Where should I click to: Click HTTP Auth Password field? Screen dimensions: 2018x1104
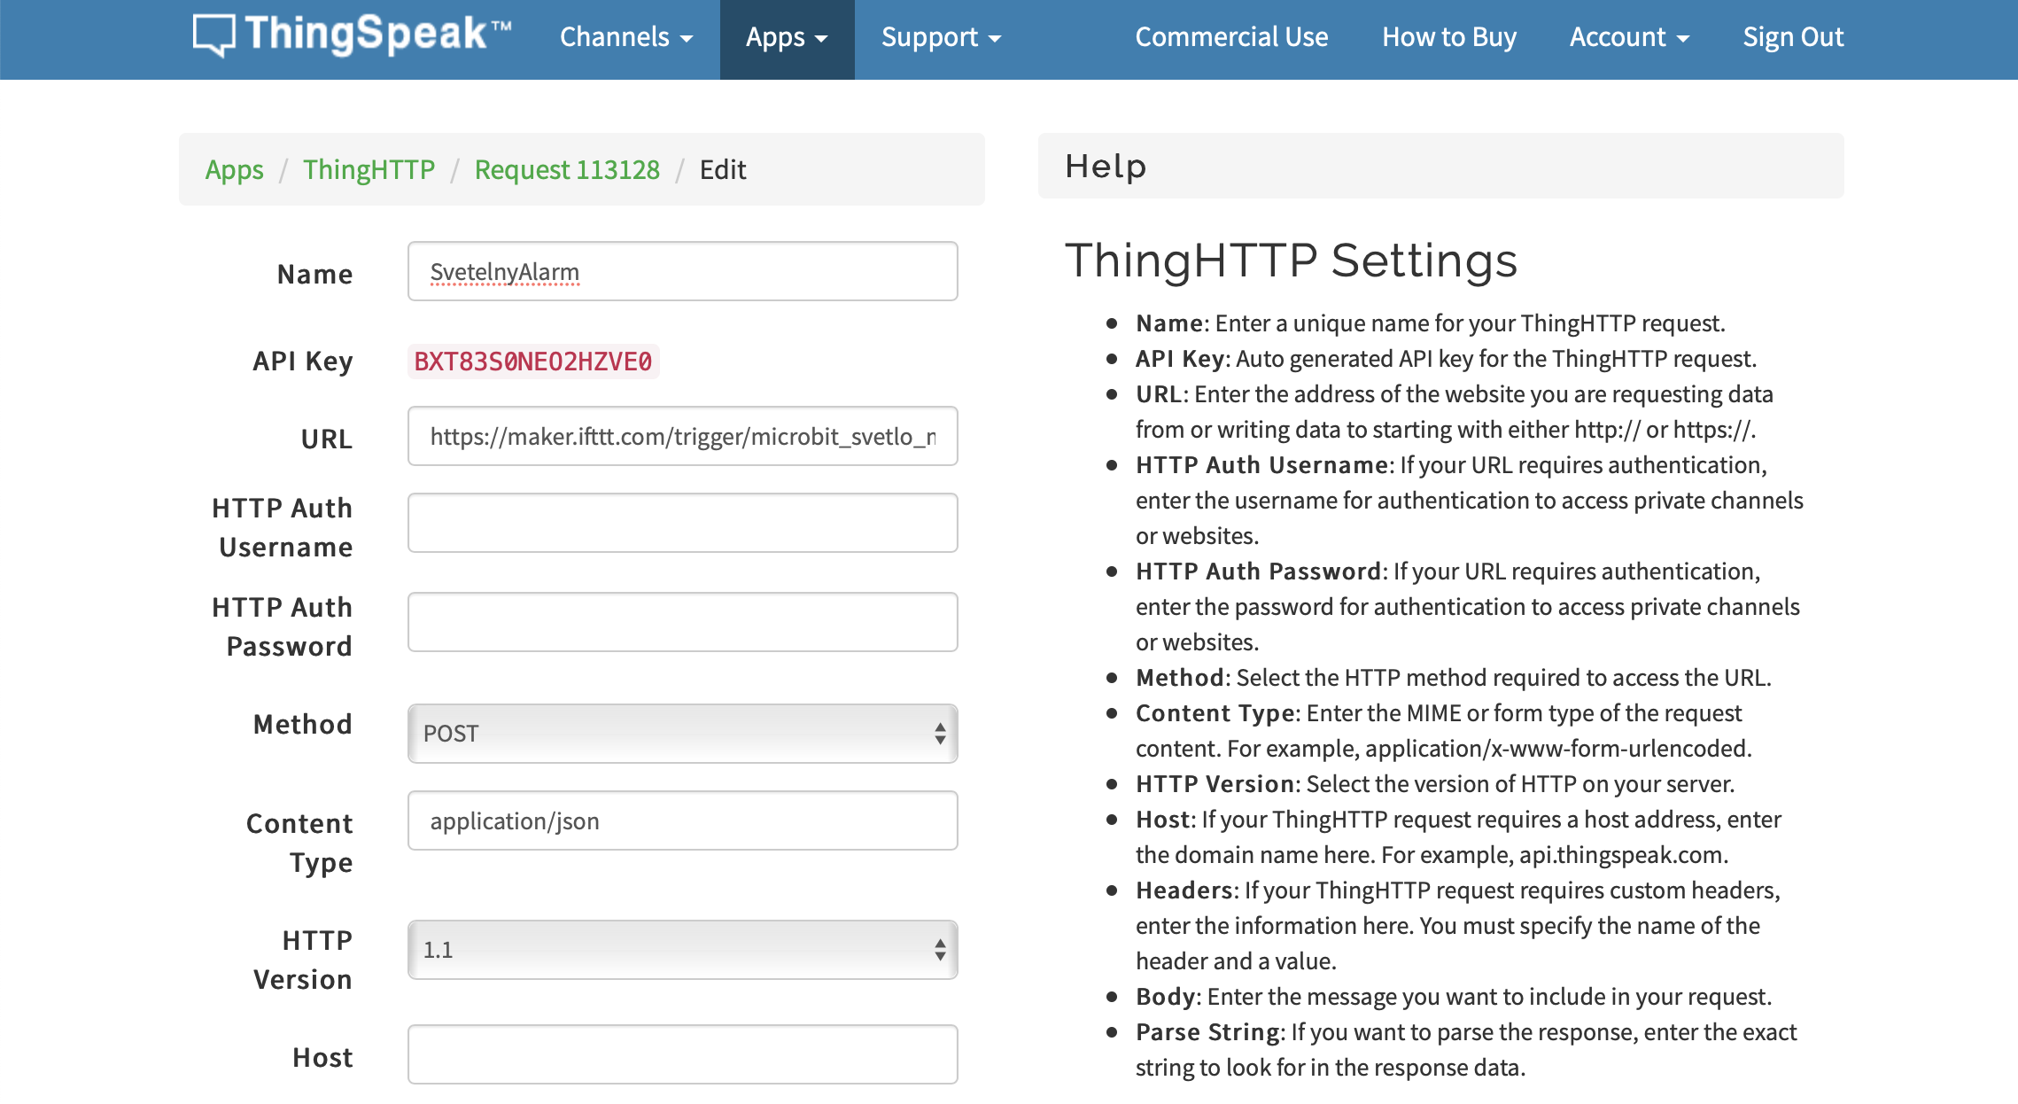coord(682,623)
